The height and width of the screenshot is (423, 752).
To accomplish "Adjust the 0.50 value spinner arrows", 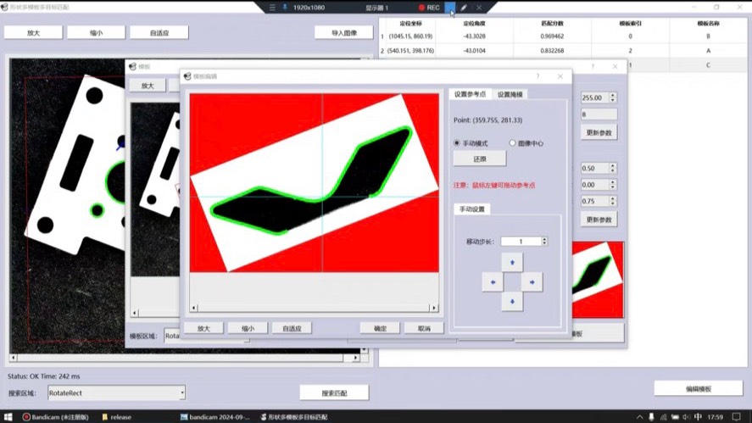I will tap(612, 168).
